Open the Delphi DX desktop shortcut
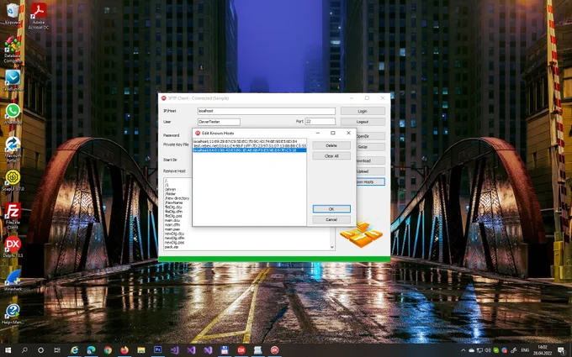The image size is (572, 357). coord(13,245)
